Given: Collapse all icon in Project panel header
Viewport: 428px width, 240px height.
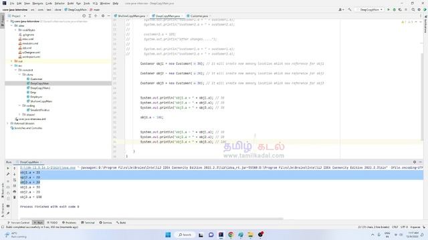Looking at the screenshot, I should [96, 16].
